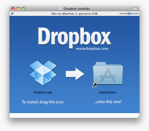The width and height of the screenshot is (149, 131).
Task: Select the Dropbox.app box icon
Action: tap(43, 73)
